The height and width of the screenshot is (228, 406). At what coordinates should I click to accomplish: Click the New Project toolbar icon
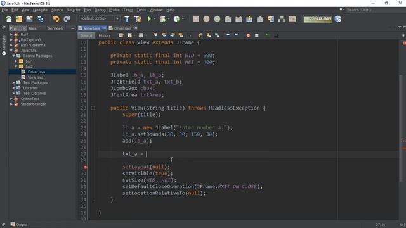19,19
